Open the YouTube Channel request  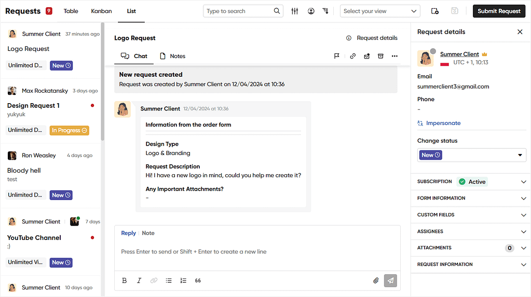click(x=51, y=242)
